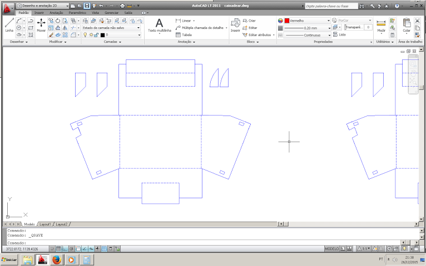Open the workspace Desenho e anotação 2D dropdown
Image resolution: width=426 pixels, height=266 pixels.
43,6
